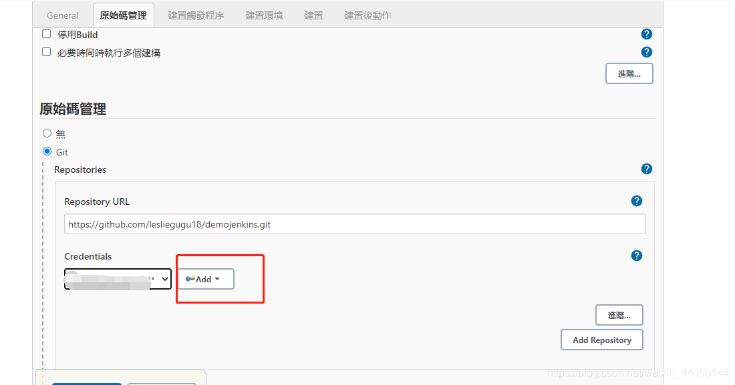Click the upper 進階... button below checkboxes

[629, 73]
